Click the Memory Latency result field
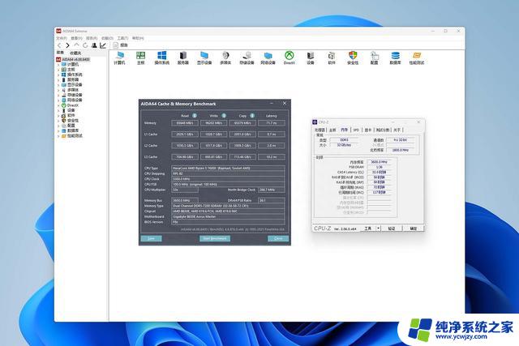The height and width of the screenshot is (346, 519). click(272, 123)
